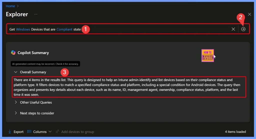
Task: Select the Windows token in the query
Action: [x=23, y=29]
